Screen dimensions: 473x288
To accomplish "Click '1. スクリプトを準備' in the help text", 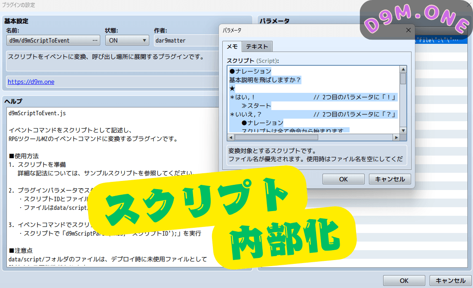I will [x=37, y=165].
